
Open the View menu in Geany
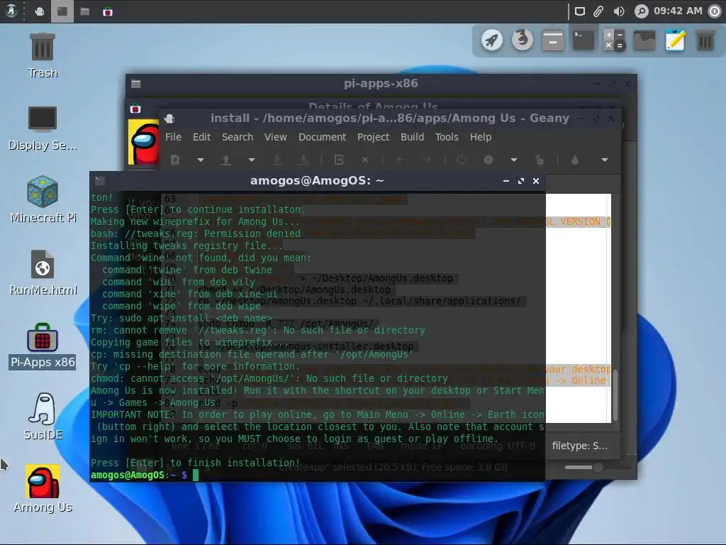(276, 137)
